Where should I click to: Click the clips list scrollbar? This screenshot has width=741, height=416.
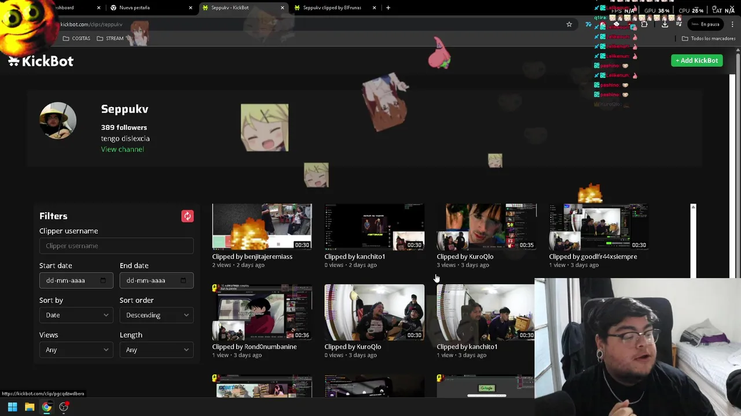click(x=693, y=240)
